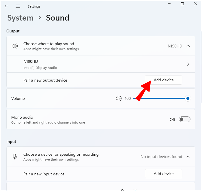Maximize the Settings window
This screenshot has height=191, width=202.
[182, 4]
